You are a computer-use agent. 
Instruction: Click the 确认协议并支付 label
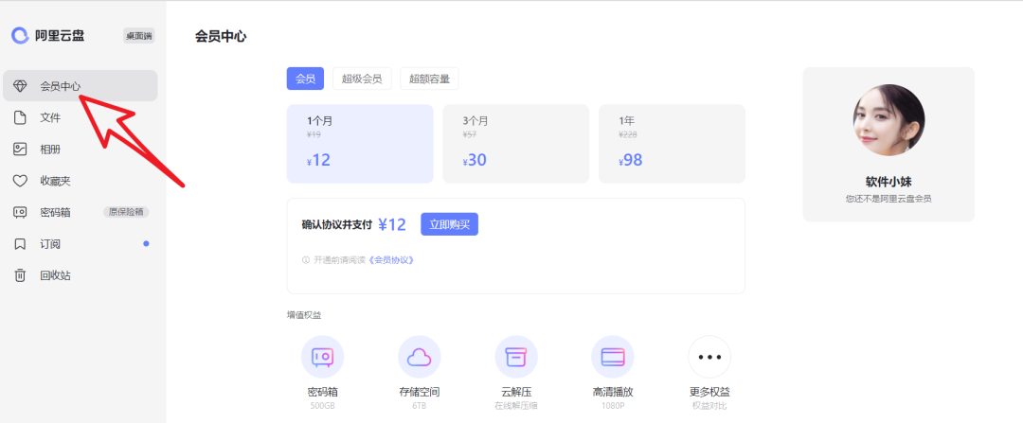pos(336,225)
